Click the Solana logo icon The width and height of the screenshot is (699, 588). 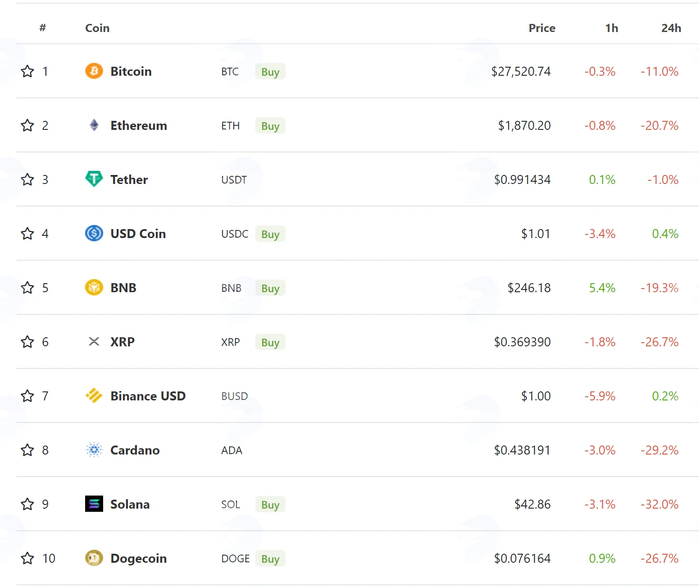coord(94,504)
